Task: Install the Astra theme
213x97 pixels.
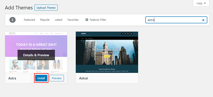Action: click(41, 78)
